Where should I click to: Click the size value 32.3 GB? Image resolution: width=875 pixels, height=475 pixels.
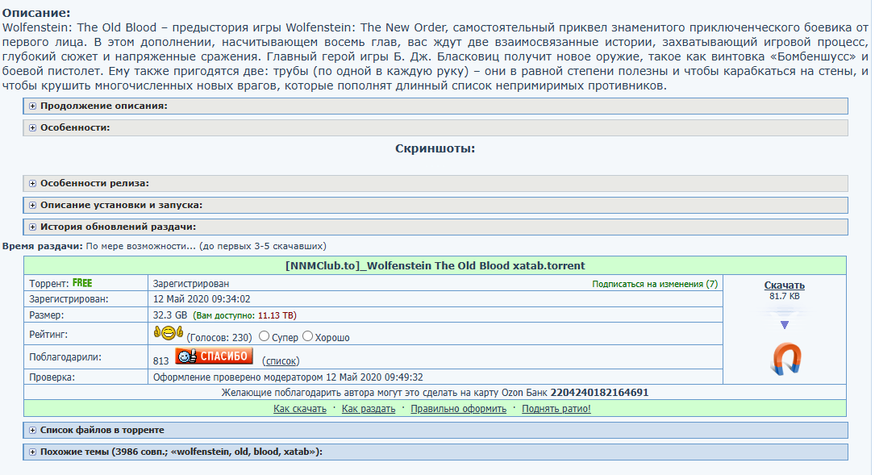170,315
